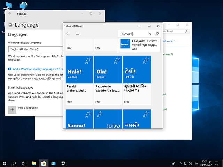Click the Settings home icon
The height and width of the screenshot is (167, 223).
(10, 25)
